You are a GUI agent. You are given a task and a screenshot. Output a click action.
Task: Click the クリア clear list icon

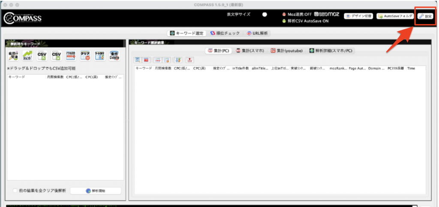click(x=85, y=56)
